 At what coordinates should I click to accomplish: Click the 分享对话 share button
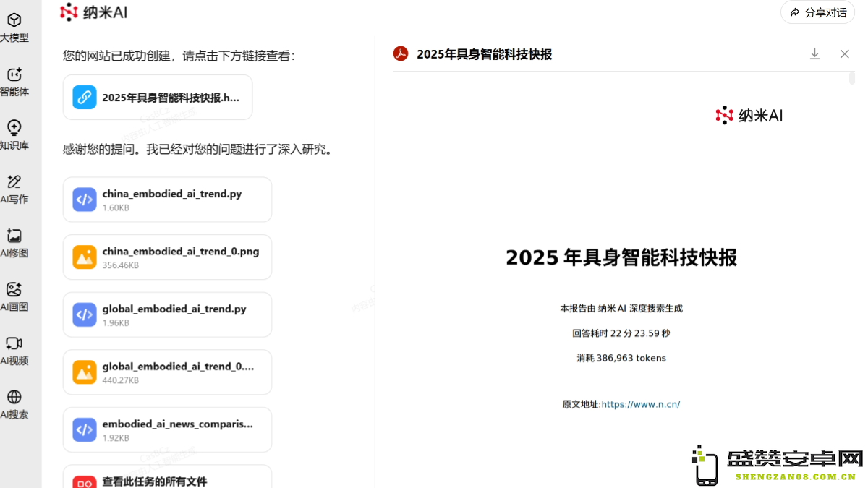[x=817, y=12]
